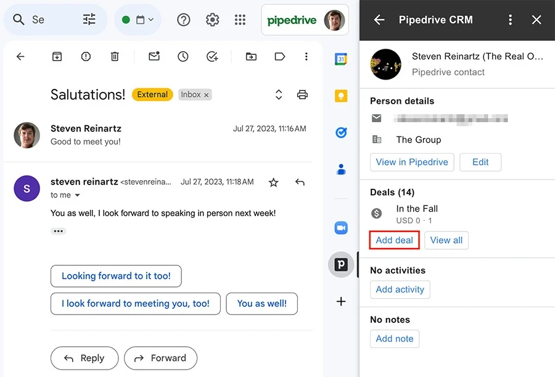The width and height of the screenshot is (555, 377).
Task: Open advanced search filter options
Action: (89, 19)
